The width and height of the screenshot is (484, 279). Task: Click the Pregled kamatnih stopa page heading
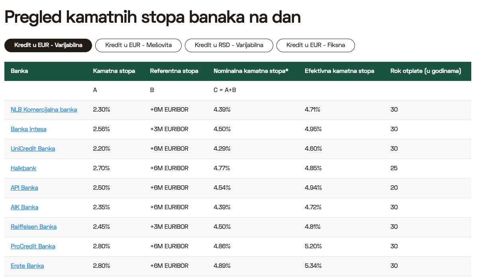pos(152,17)
